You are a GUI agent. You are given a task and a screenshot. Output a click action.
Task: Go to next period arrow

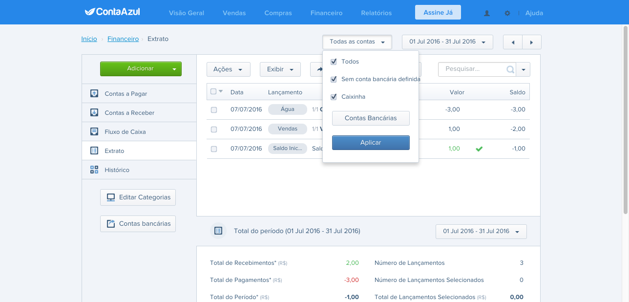(x=532, y=42)
